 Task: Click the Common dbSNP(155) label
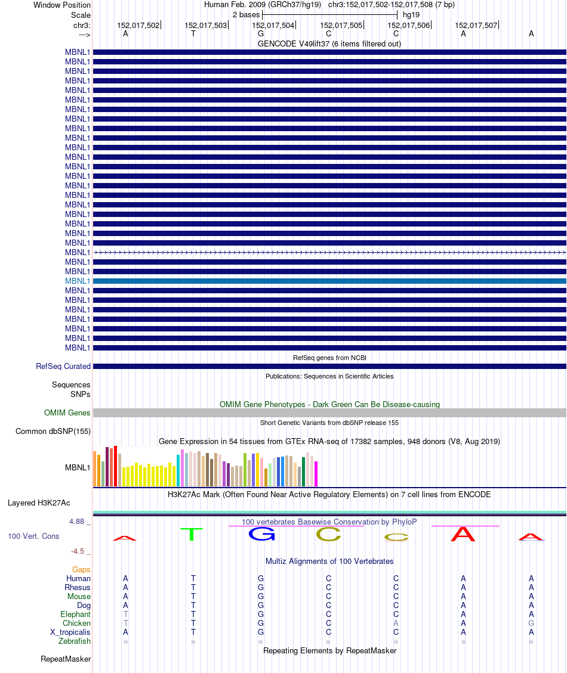53,432
